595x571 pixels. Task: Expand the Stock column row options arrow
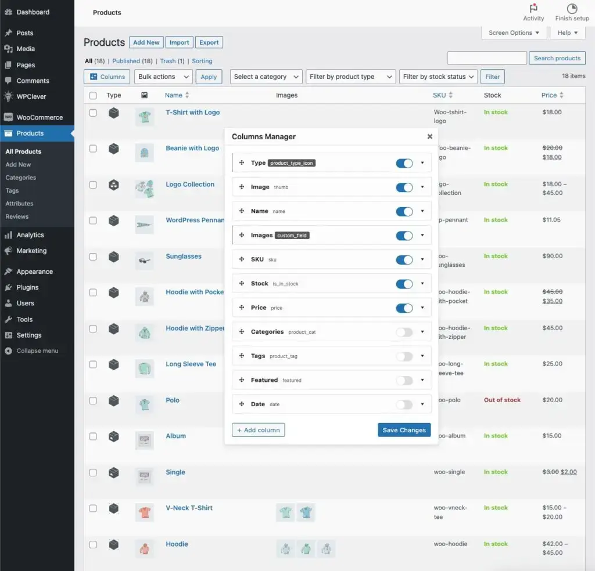coord(422,284)
